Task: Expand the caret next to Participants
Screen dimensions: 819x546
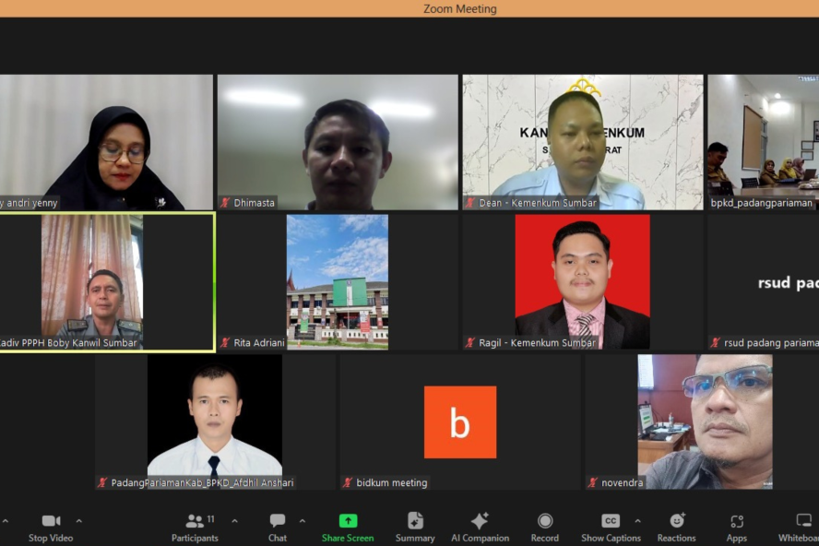Action: pyautogui.click(x=234, y=521)
